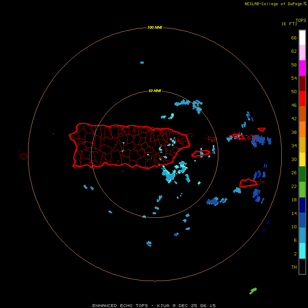
Task: Click the legend value 18
Action: 294,200
